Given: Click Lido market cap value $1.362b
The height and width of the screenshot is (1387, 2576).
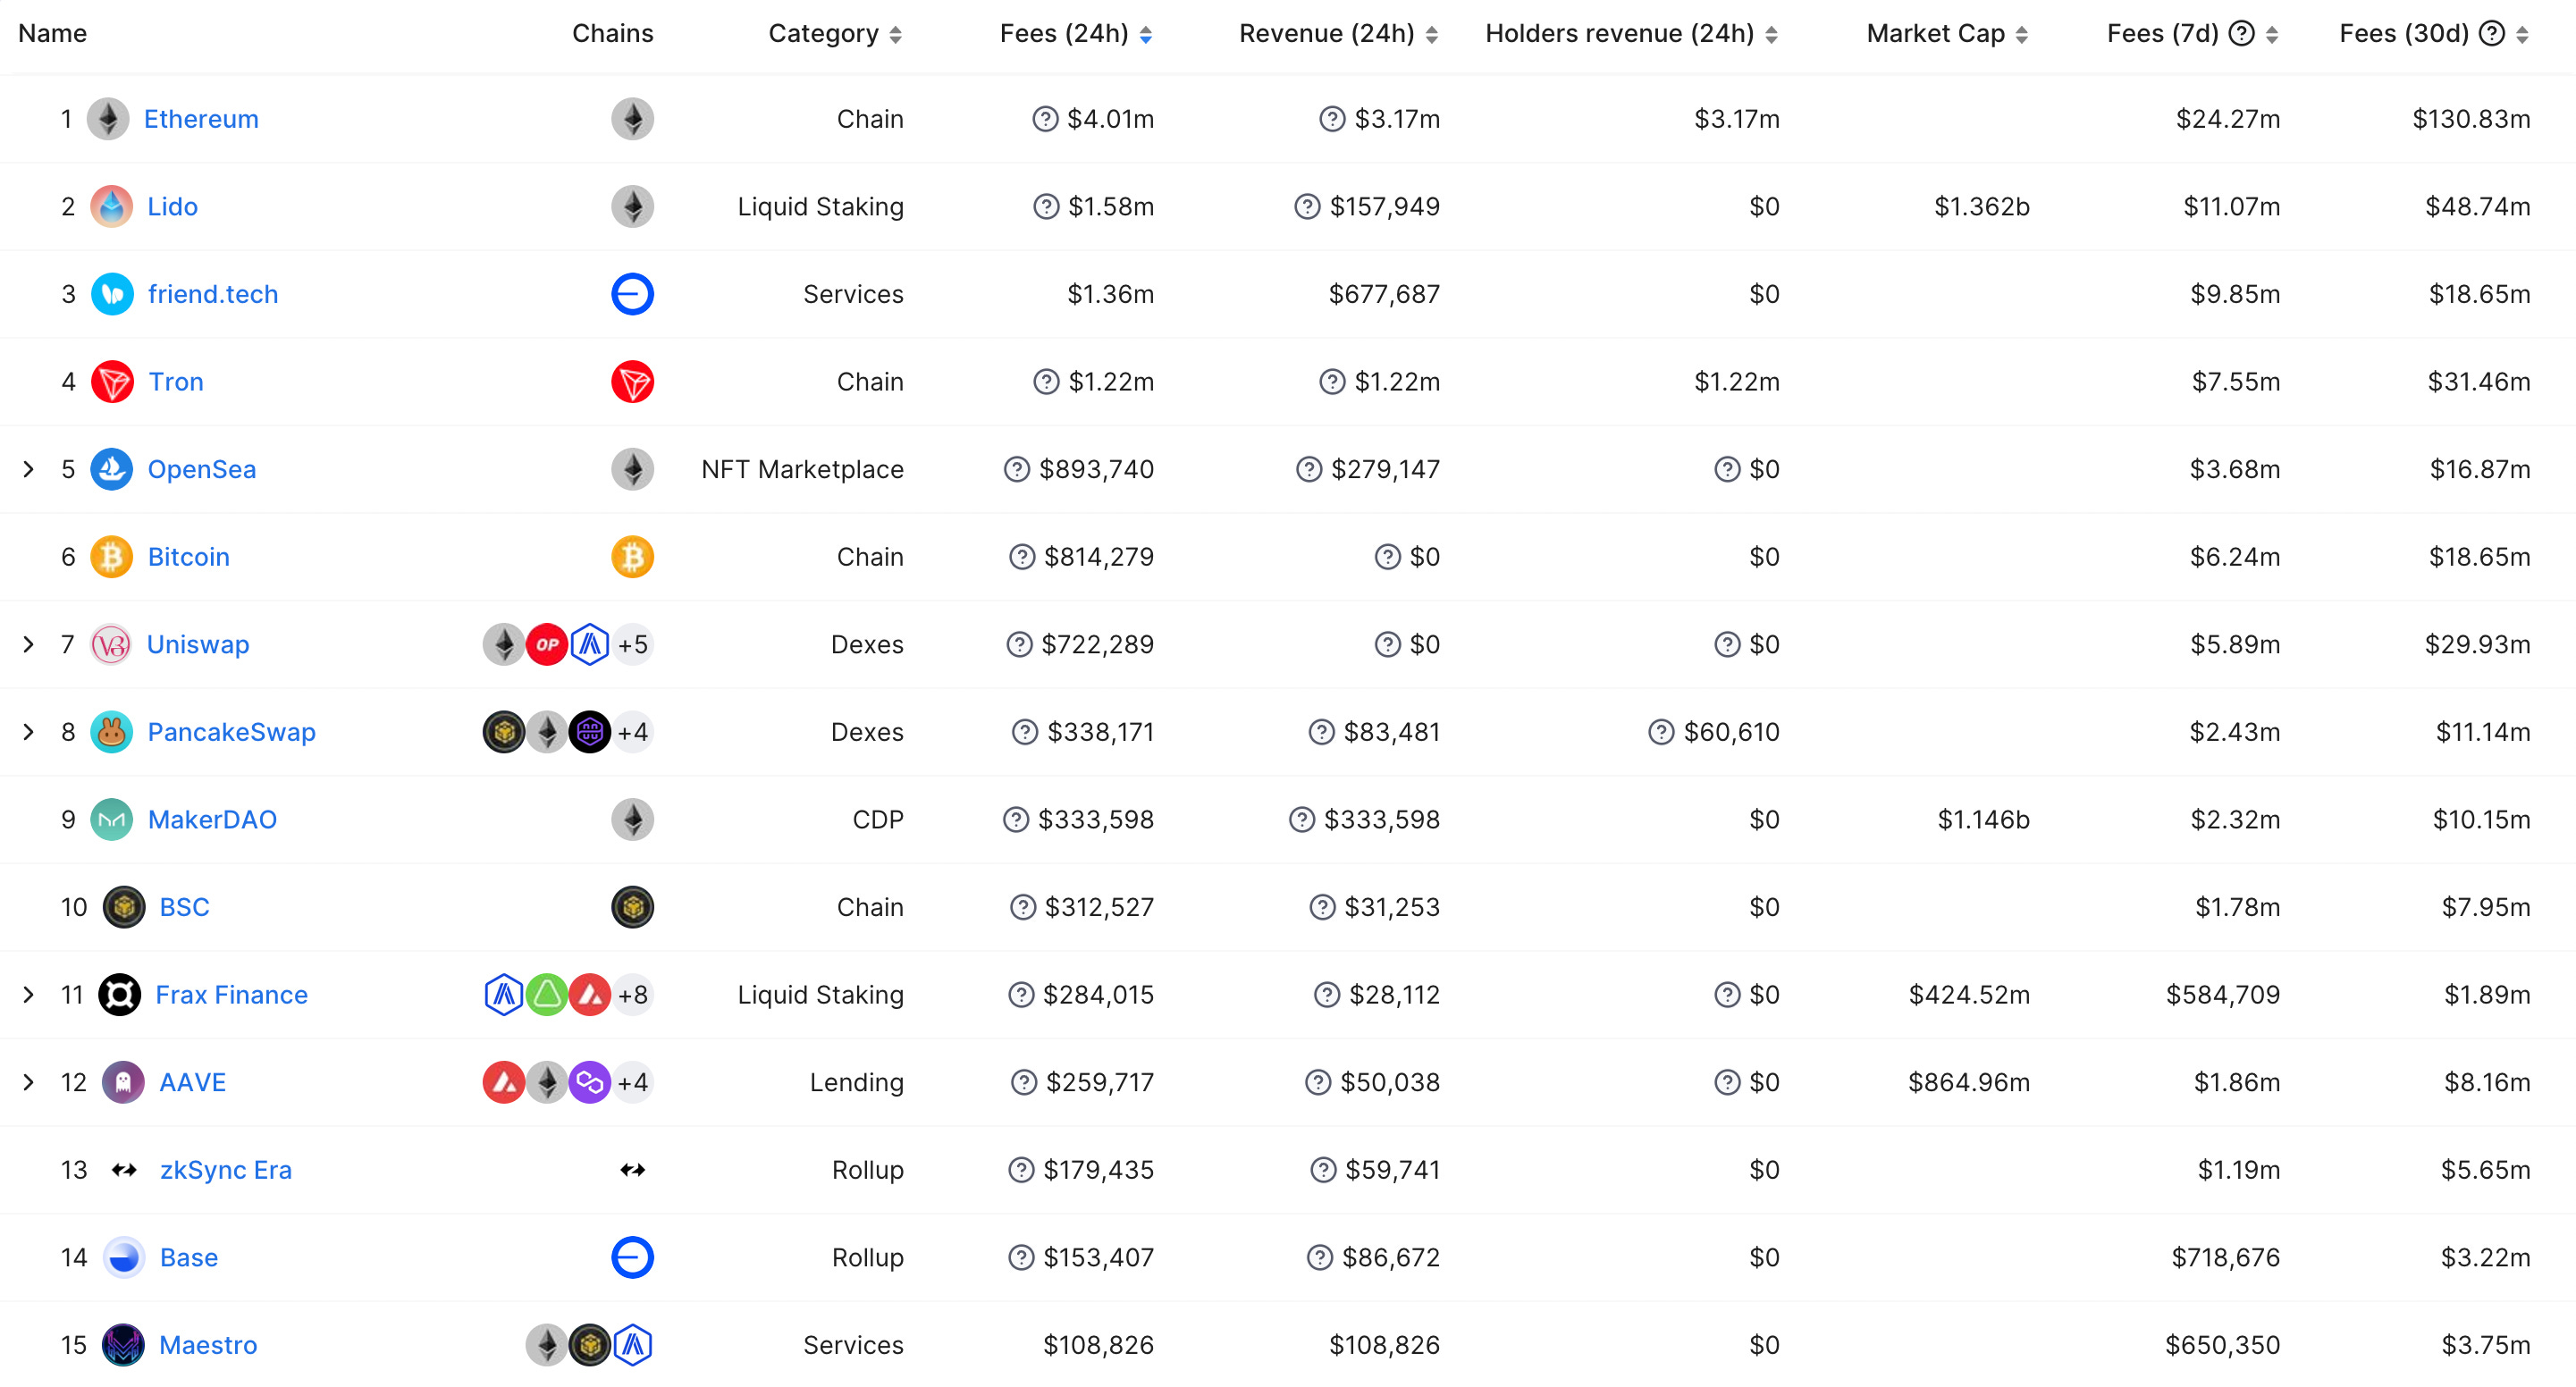Looking at the screenshot, I should (x=1982, y=207).
